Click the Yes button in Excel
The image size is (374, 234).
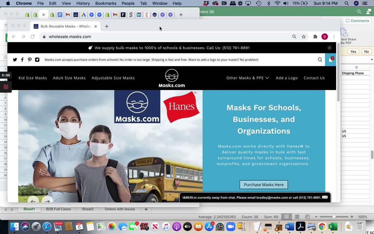pyautogui.click(x=353, y=52)
